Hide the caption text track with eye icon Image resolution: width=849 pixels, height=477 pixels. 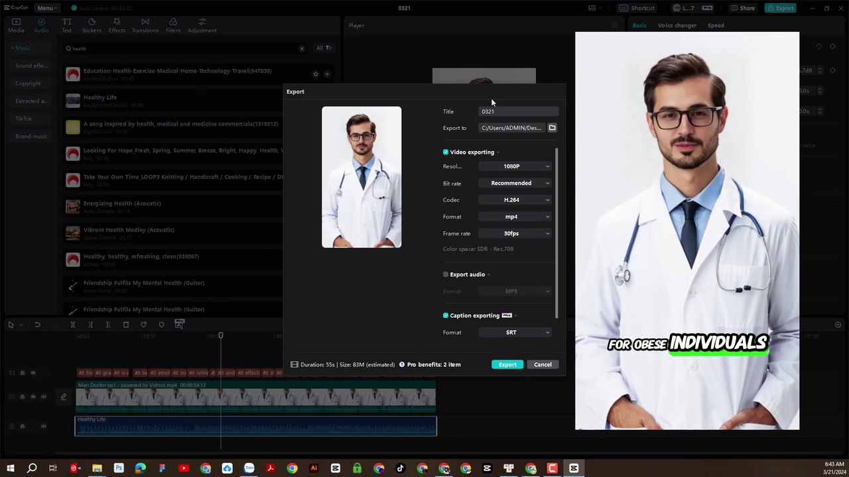[x=33, y=373]
